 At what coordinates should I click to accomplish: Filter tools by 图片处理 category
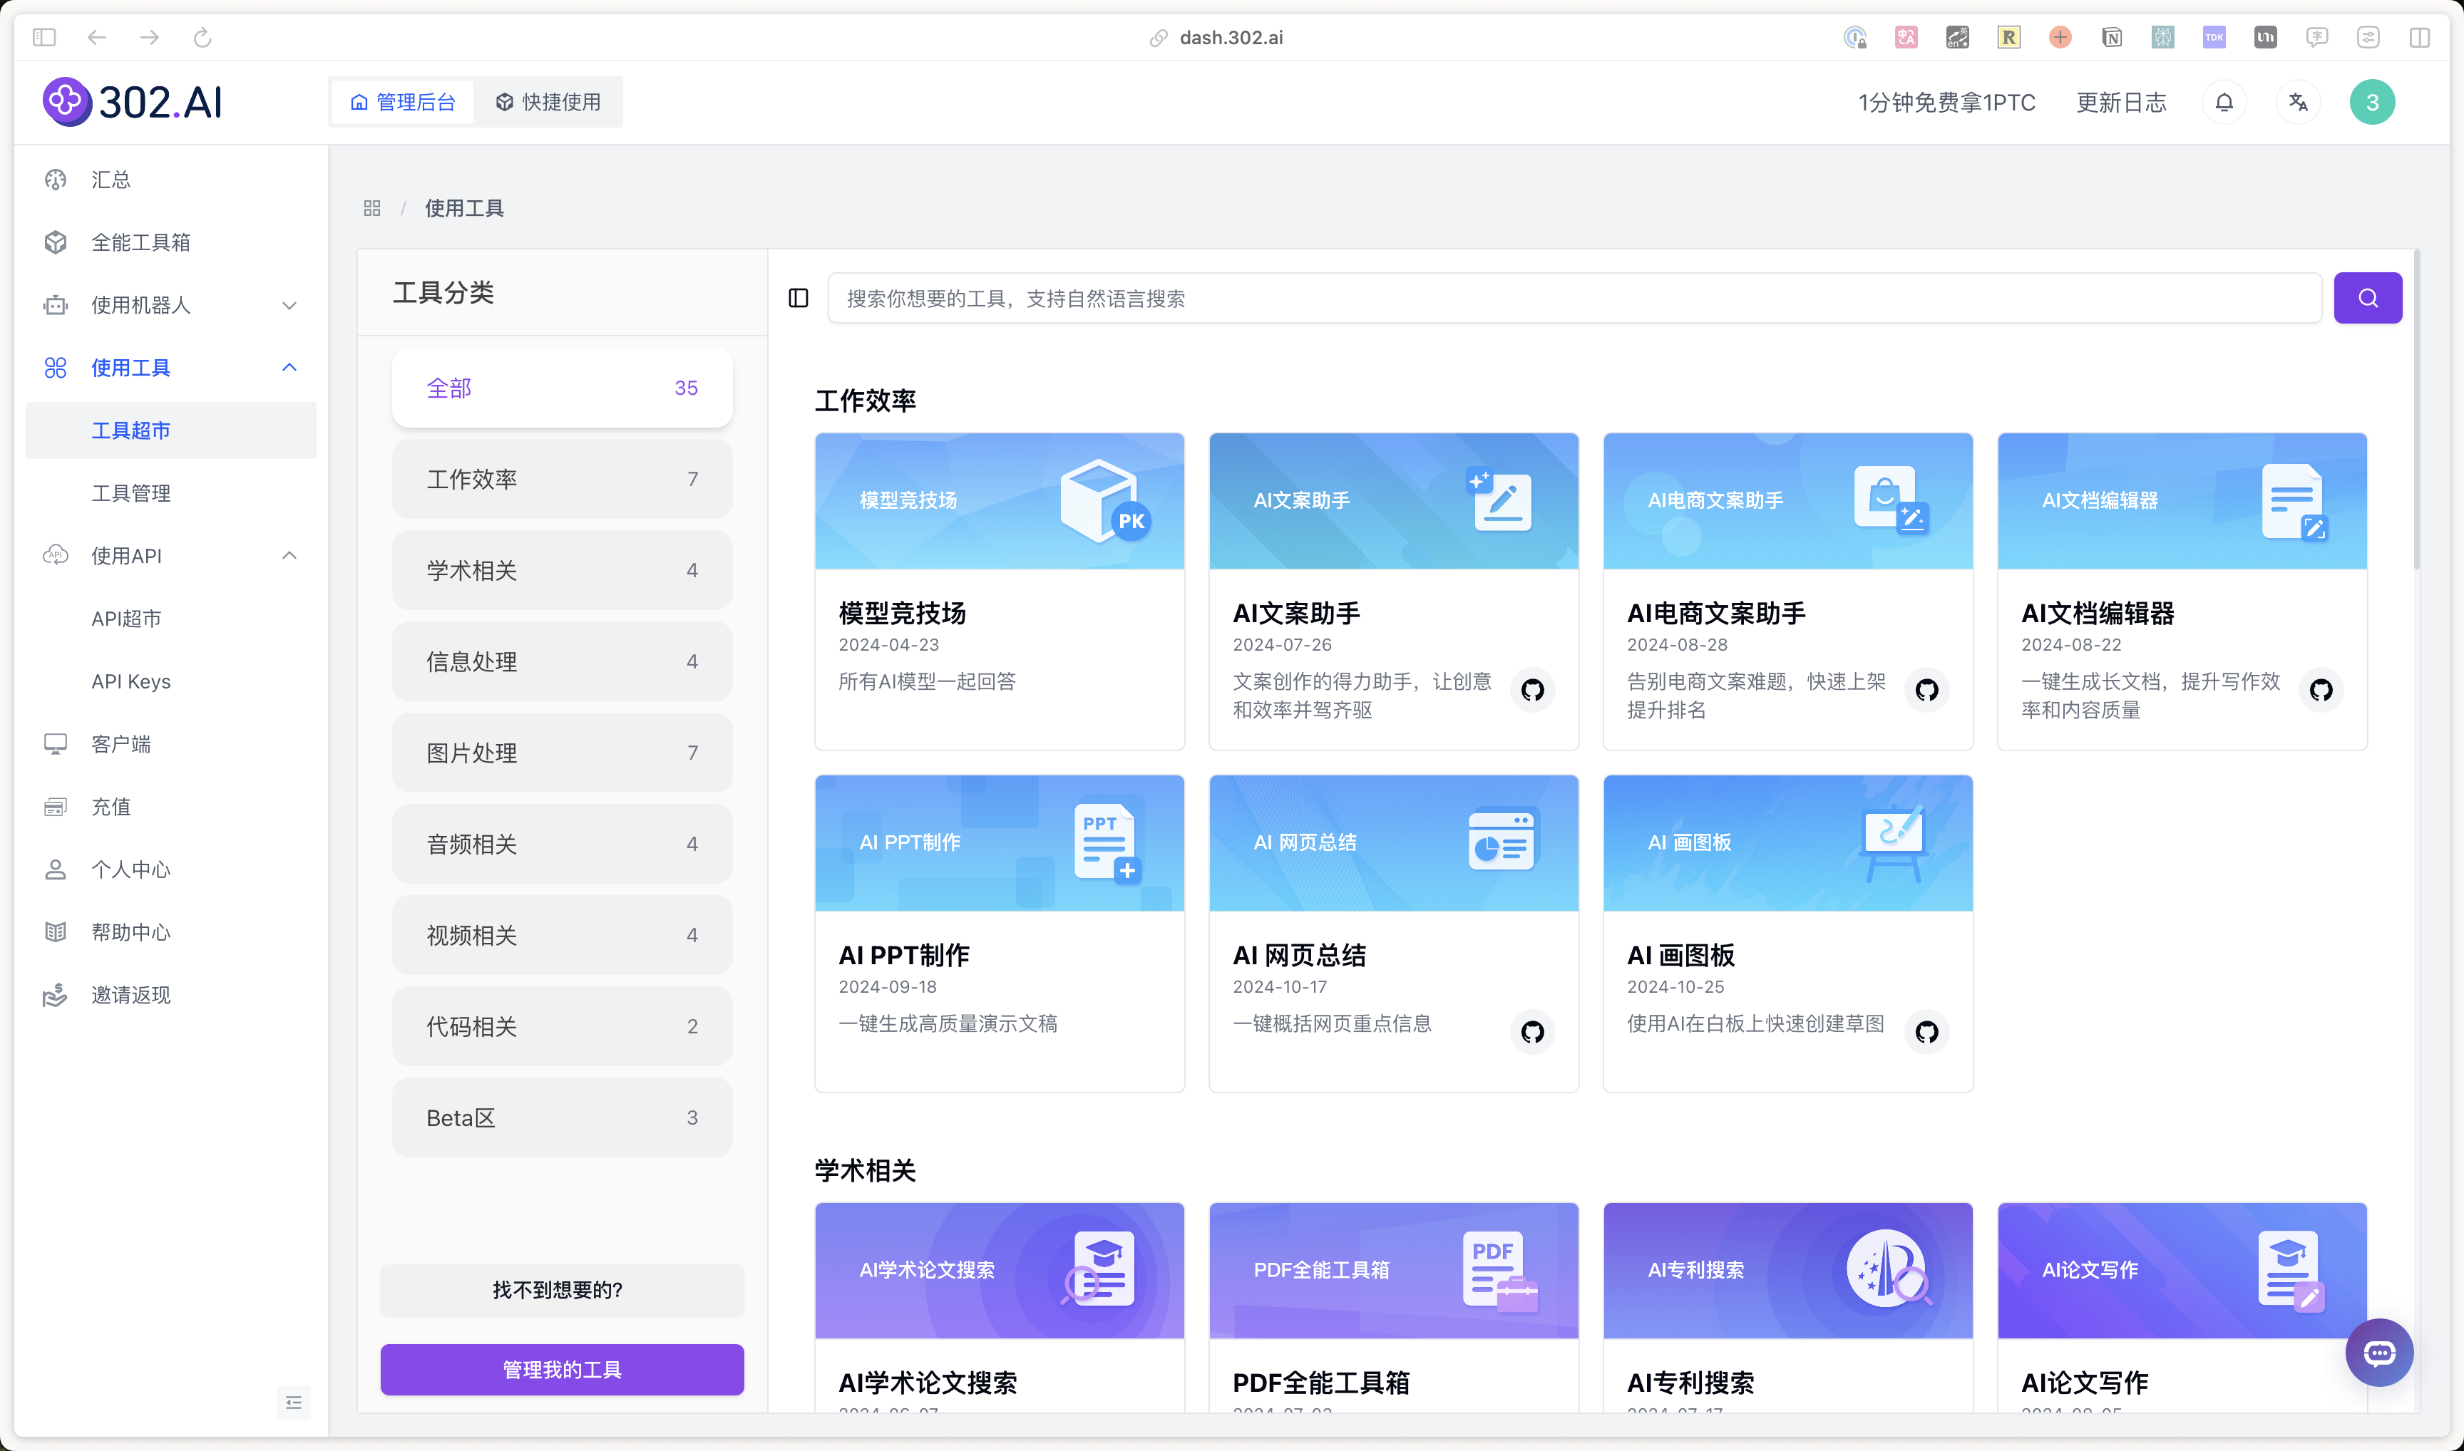tap(562, 753)
